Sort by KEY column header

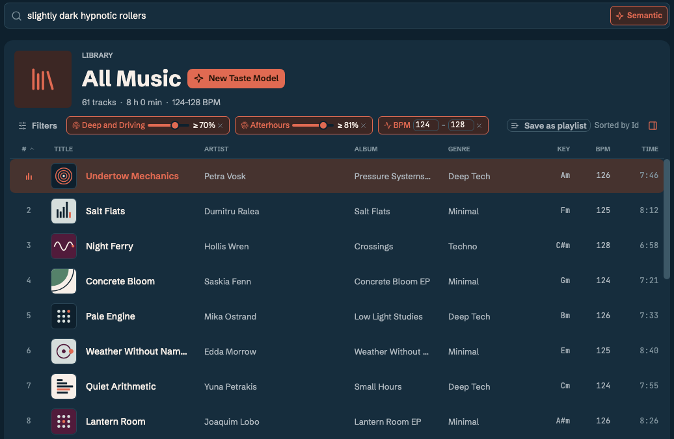pos(563,149)
